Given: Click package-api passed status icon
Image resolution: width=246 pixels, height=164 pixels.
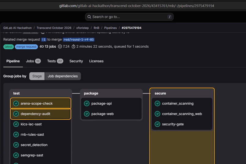Looking at the screenshot, I should (x=87, y=104).
